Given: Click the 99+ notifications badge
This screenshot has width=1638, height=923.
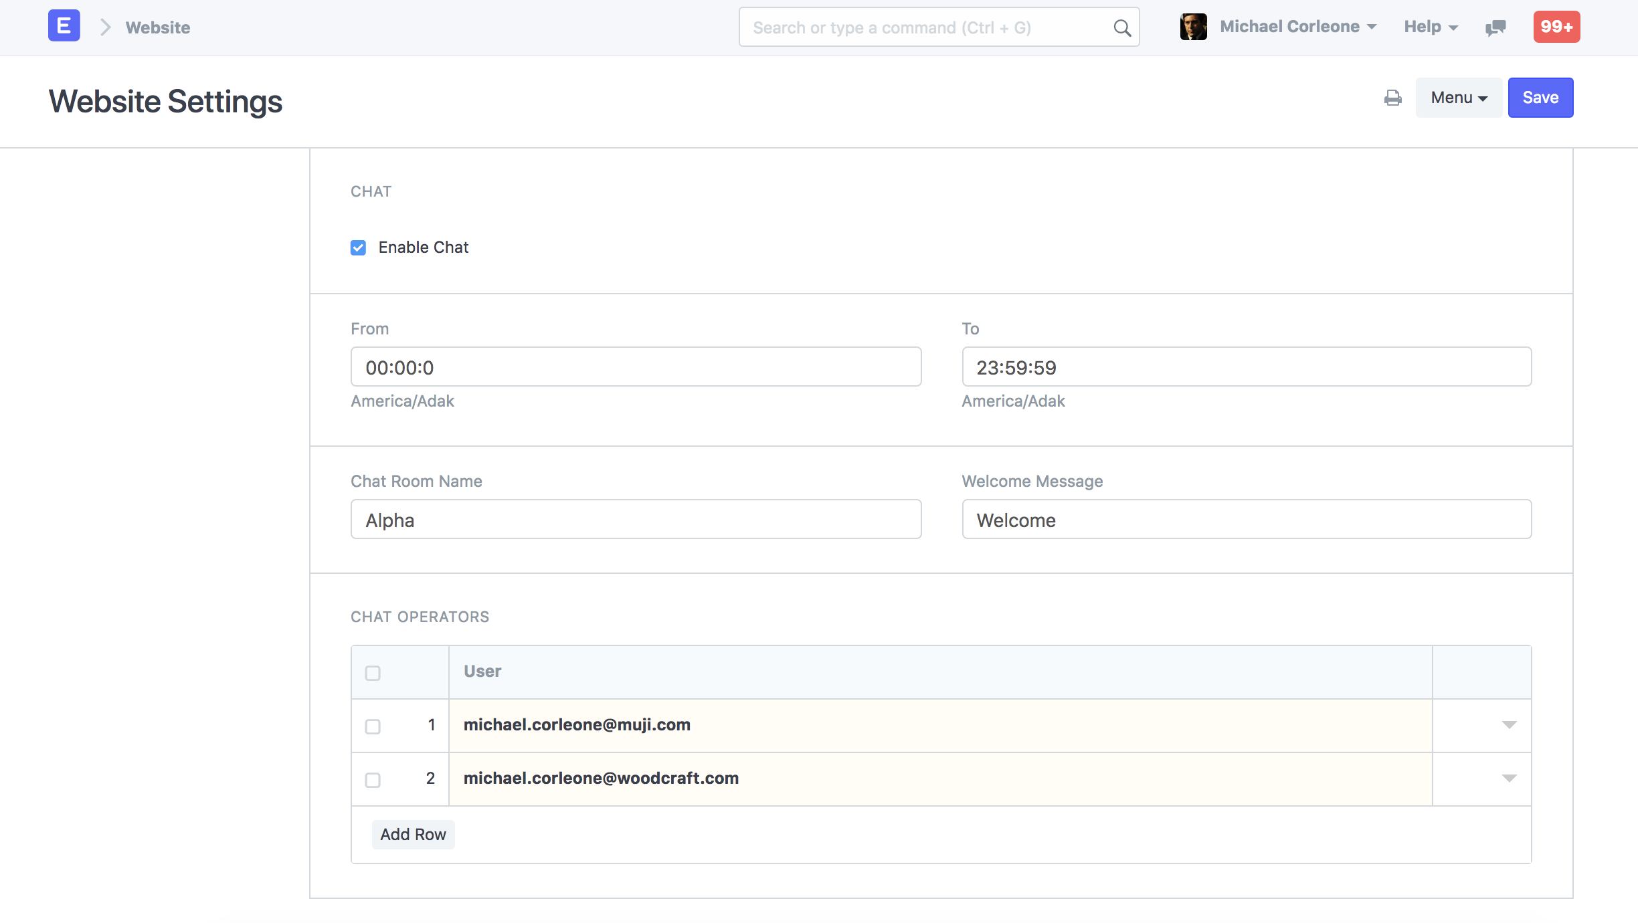Looking at the screenshot, I should [x=1556, y=27].
